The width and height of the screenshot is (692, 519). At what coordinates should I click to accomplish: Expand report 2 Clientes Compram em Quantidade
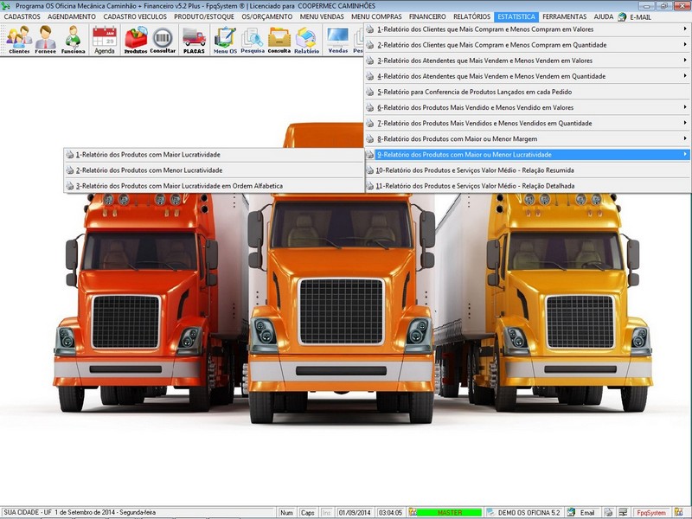coord(528,45)
